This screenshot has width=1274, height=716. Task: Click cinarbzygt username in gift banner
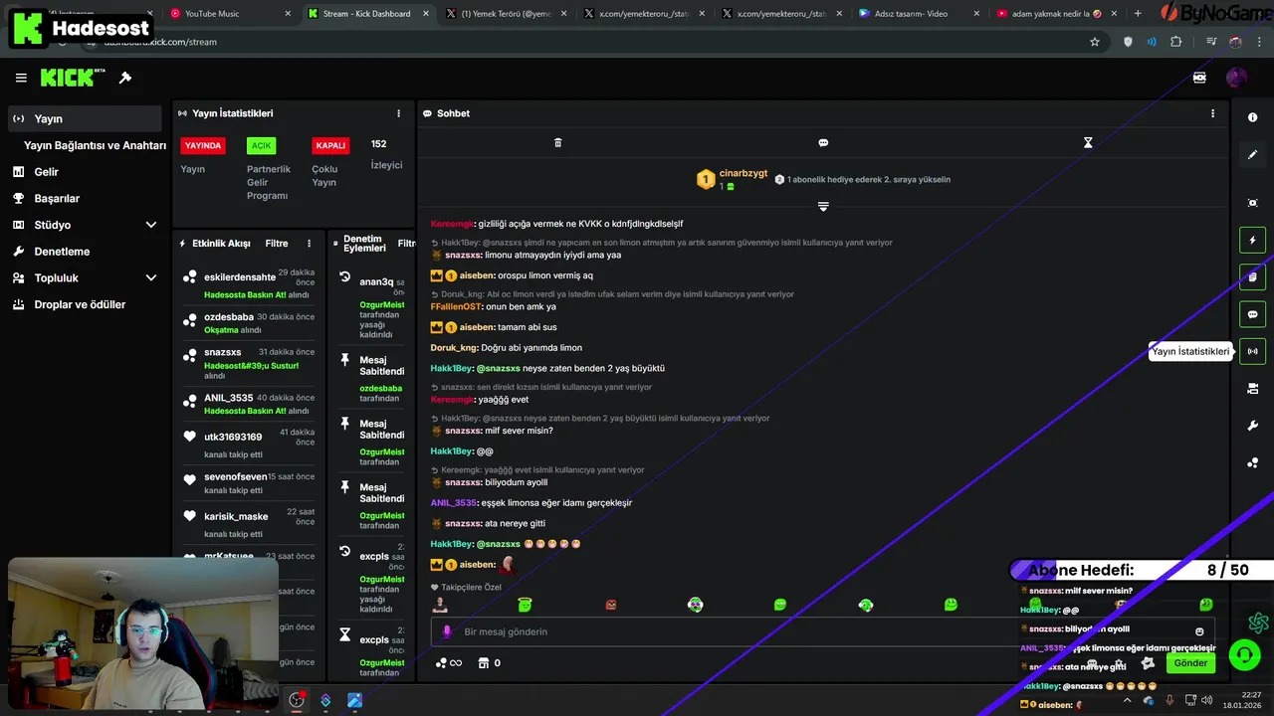(743, 173)
